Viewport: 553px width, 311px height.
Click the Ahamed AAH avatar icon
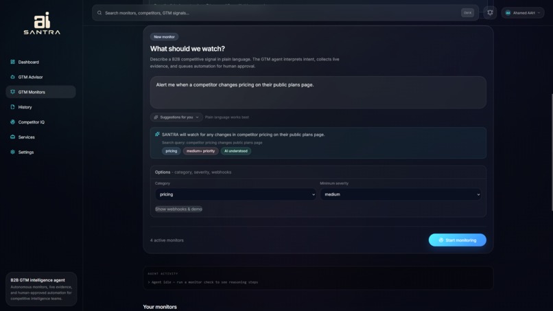coord(508,13)
